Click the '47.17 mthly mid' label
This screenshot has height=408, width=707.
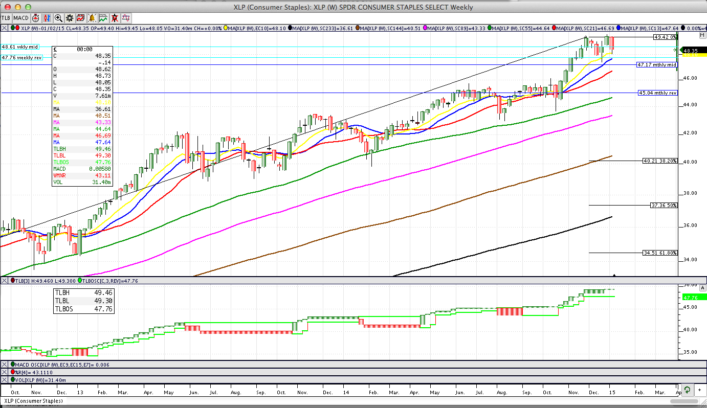point(657,65)
